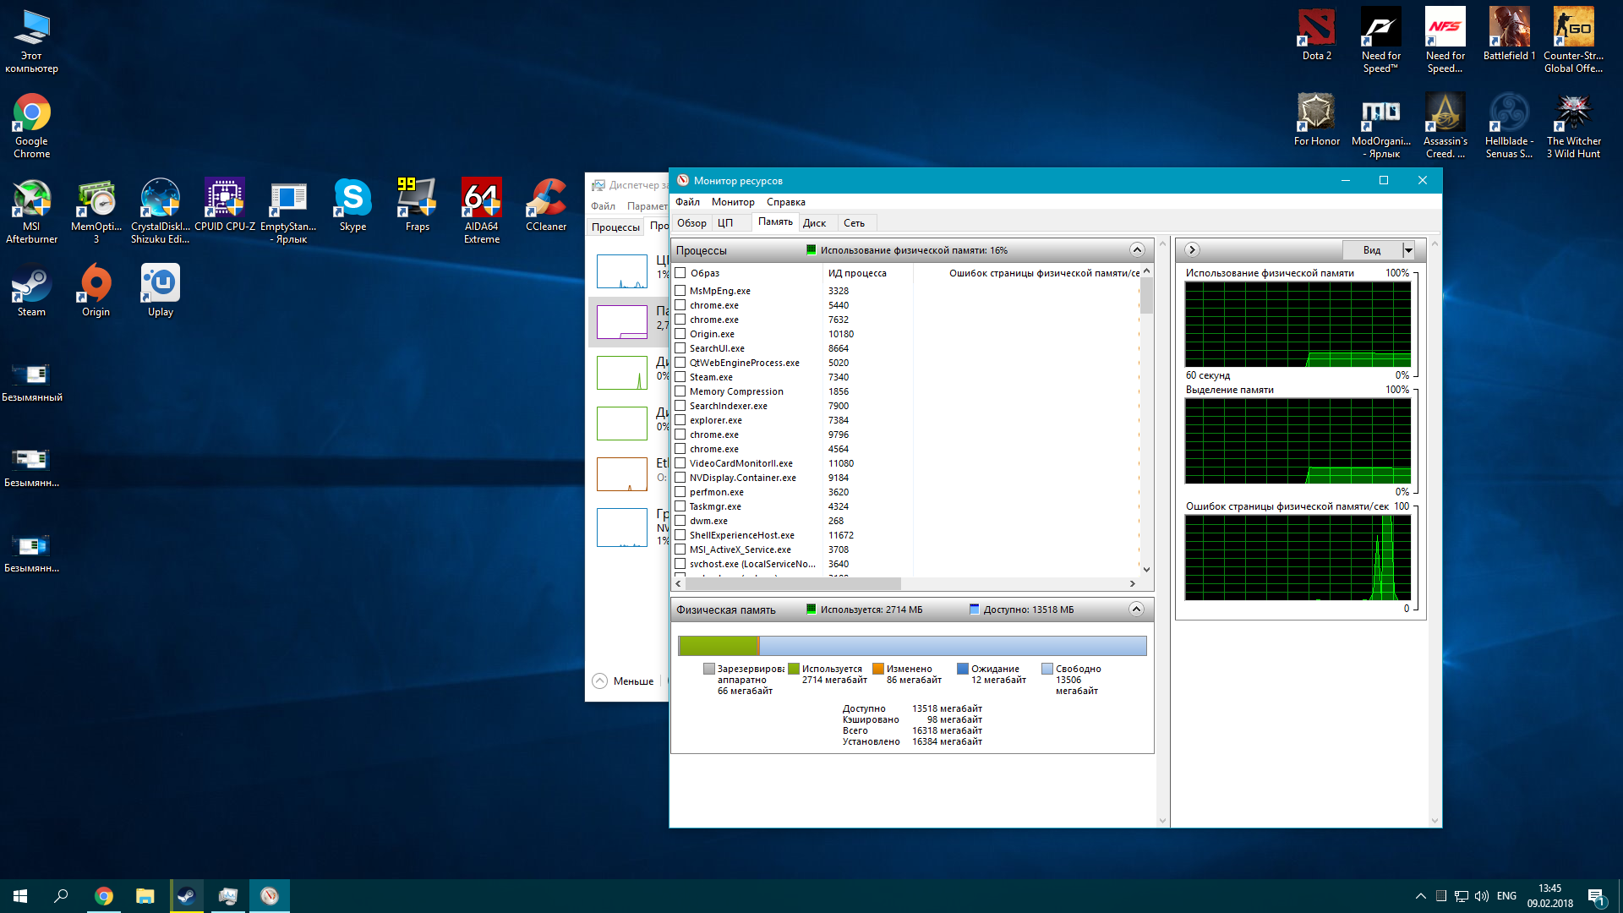The height and width of the screenshot is (913, 1623).
Task: Open CPUID CPU-Z desktop icon
Action: click(x=224, y=205)
